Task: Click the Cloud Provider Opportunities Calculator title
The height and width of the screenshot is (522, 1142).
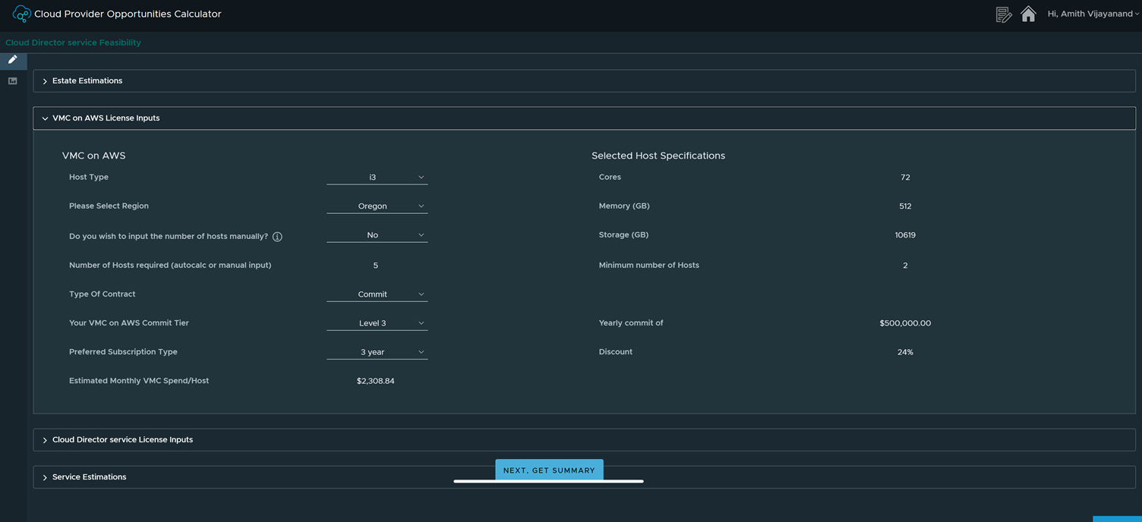Action: 128,14
